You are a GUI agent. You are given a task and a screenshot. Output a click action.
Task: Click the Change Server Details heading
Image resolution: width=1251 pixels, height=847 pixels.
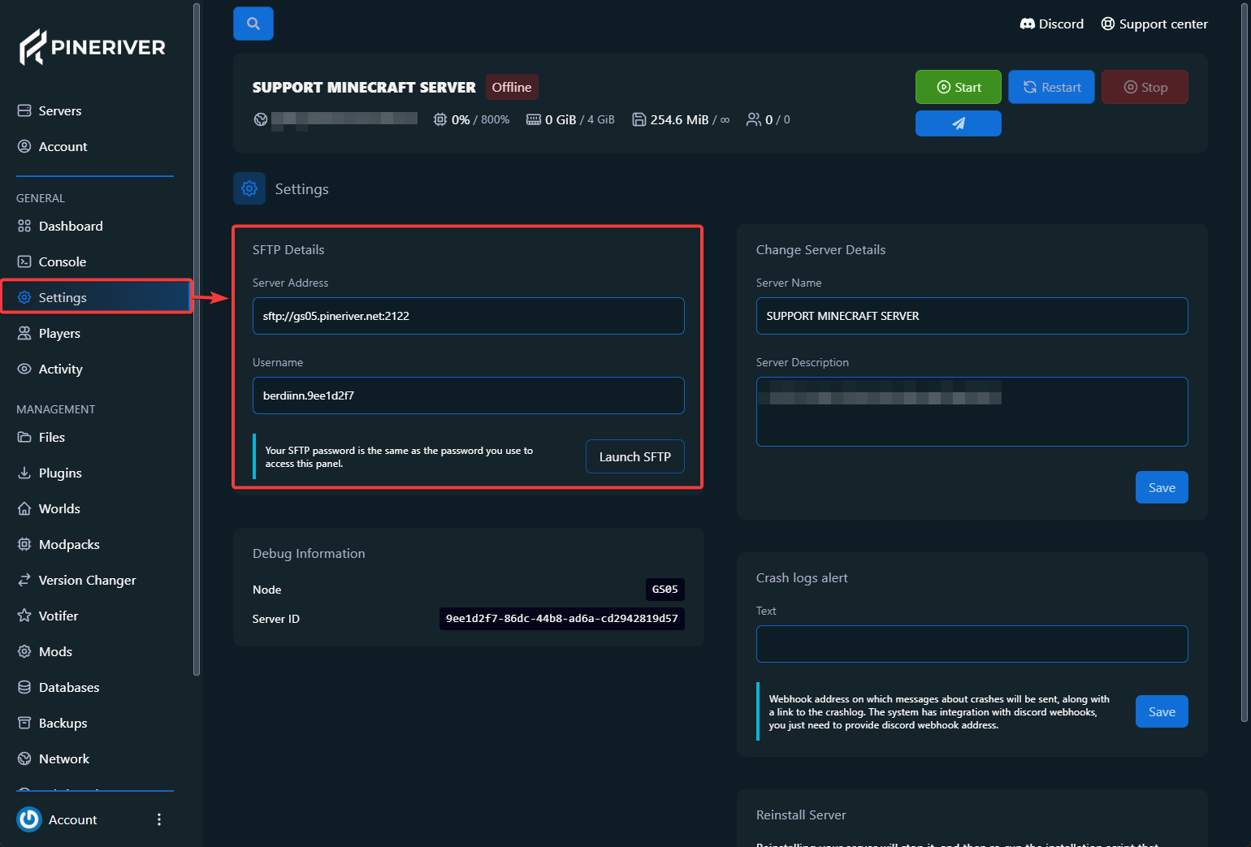coord(820,249)
